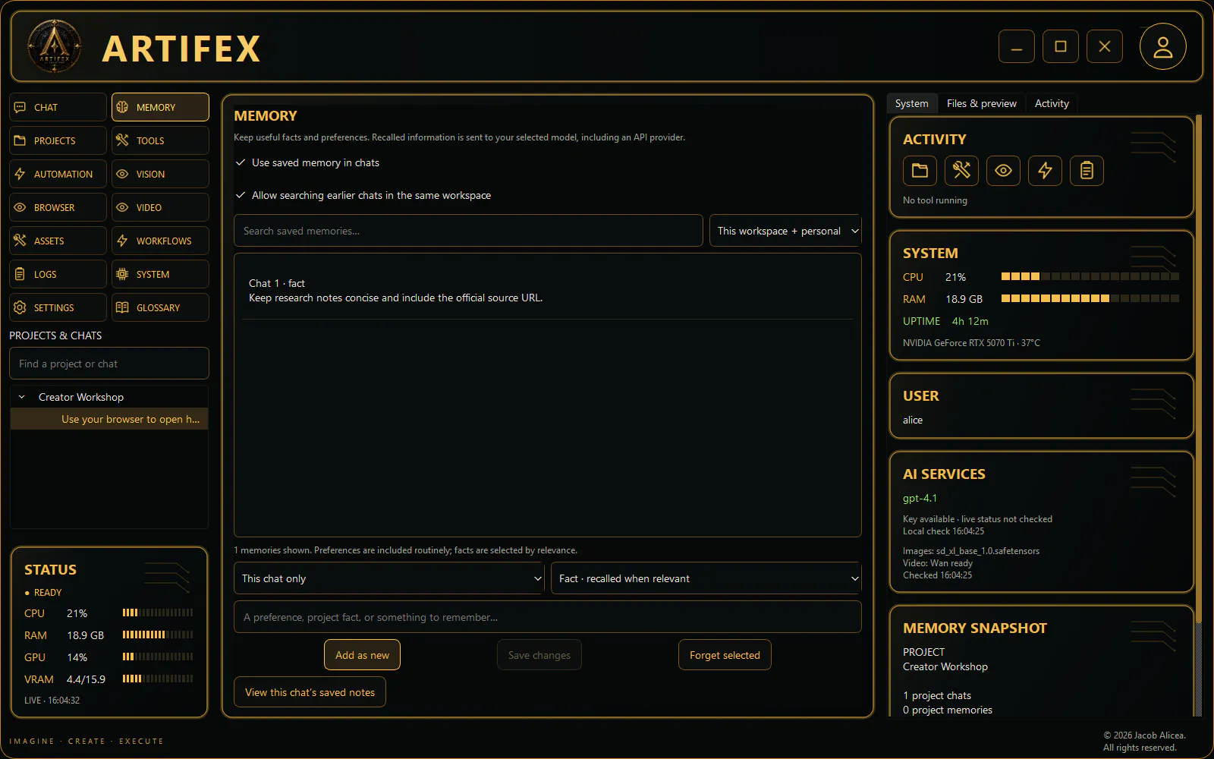Open the Browser section

coord(58,207)
